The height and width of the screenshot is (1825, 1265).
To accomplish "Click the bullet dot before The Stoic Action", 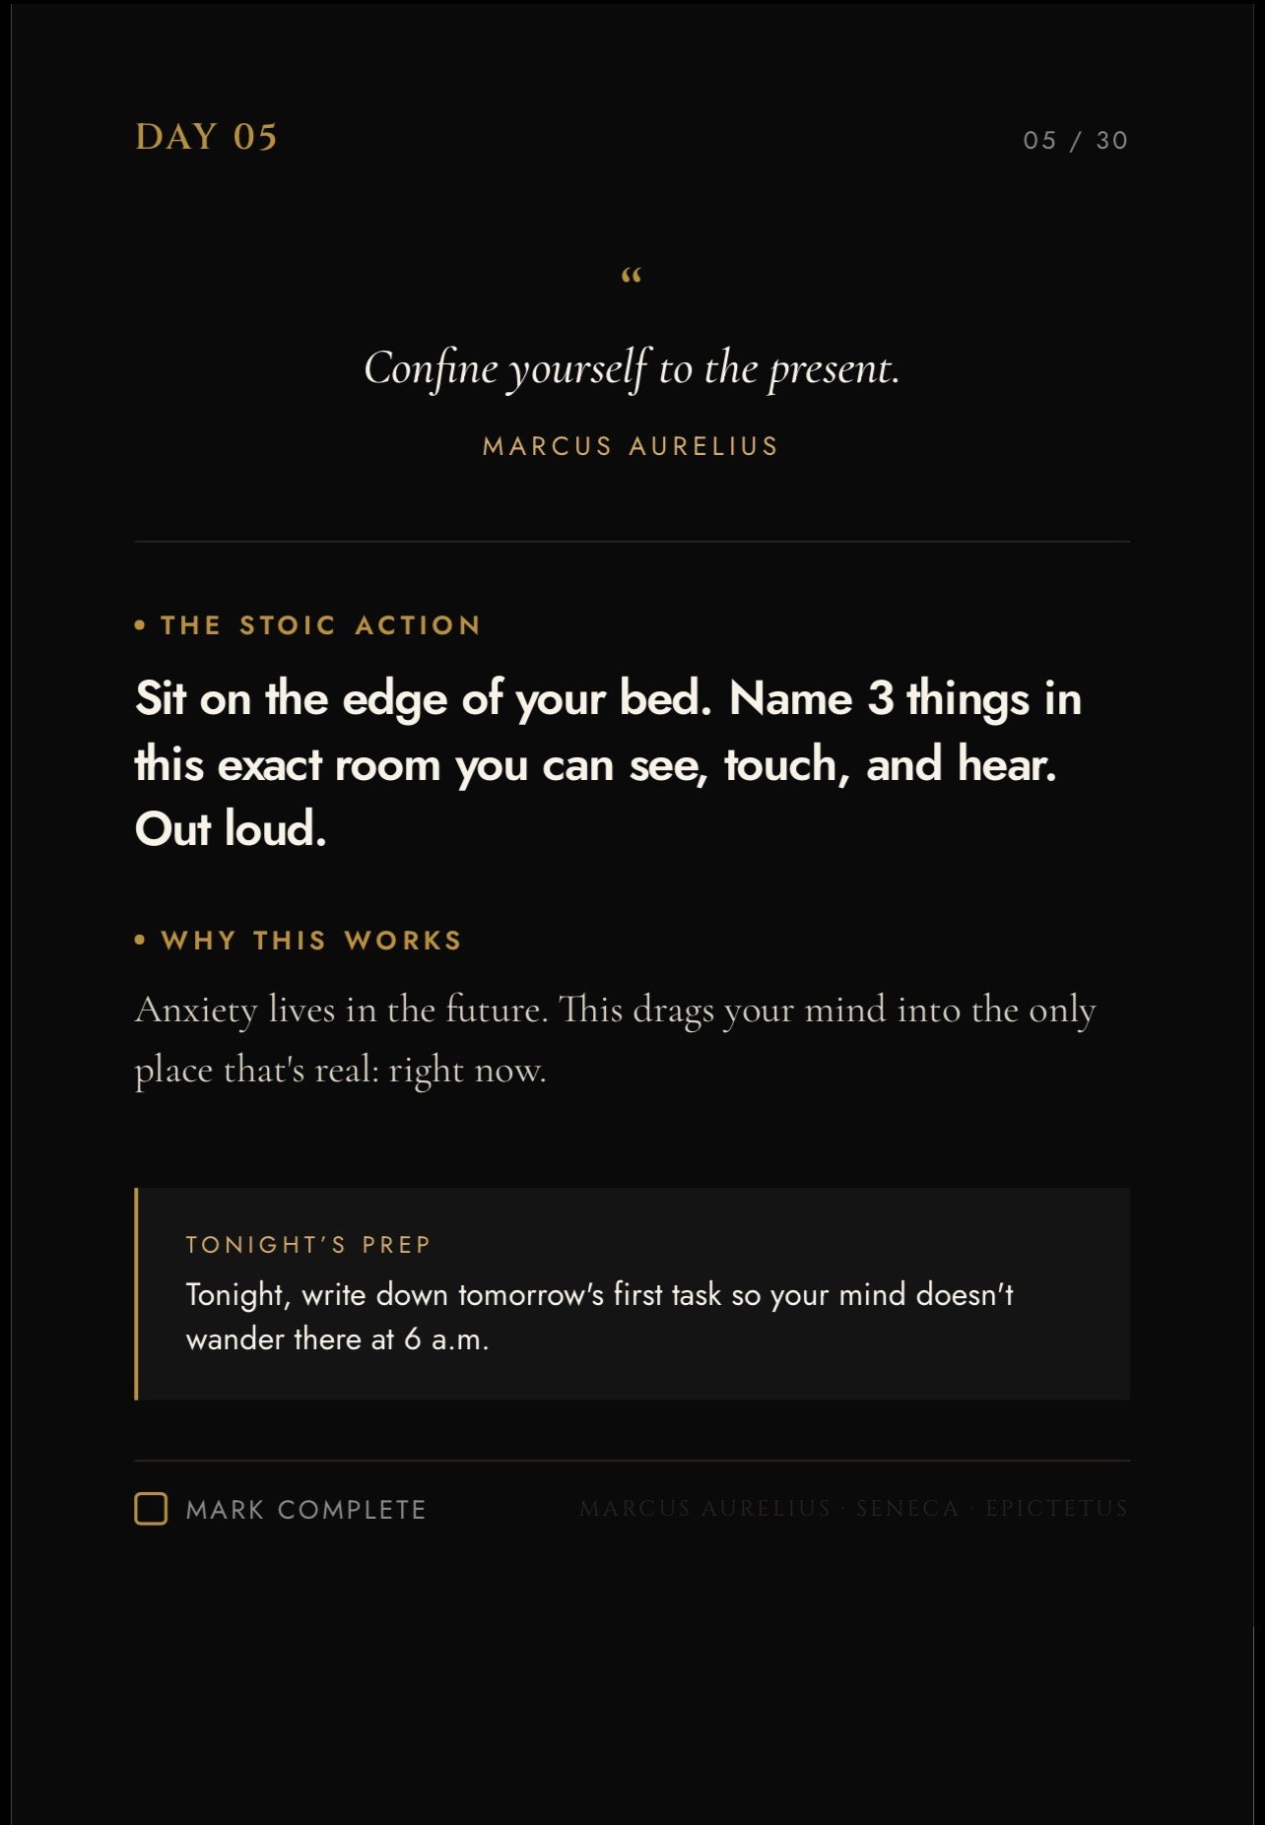I will pos(140,625).
